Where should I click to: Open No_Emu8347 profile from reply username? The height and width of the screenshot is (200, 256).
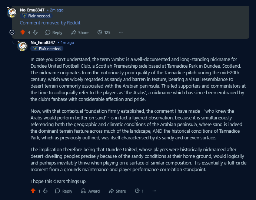click(x=43, y=43)
